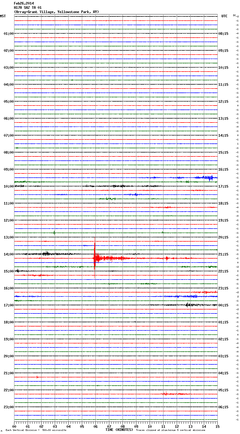Image resolution: width=240 pixels, height=434 pixels.
Task: Select the 21:00 MST row label
Action: (8, 373)
